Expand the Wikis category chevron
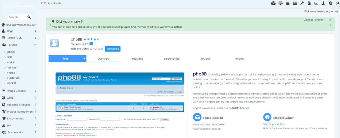The width and height of the screenshot is (340, 138). click(x=35, y=98)
